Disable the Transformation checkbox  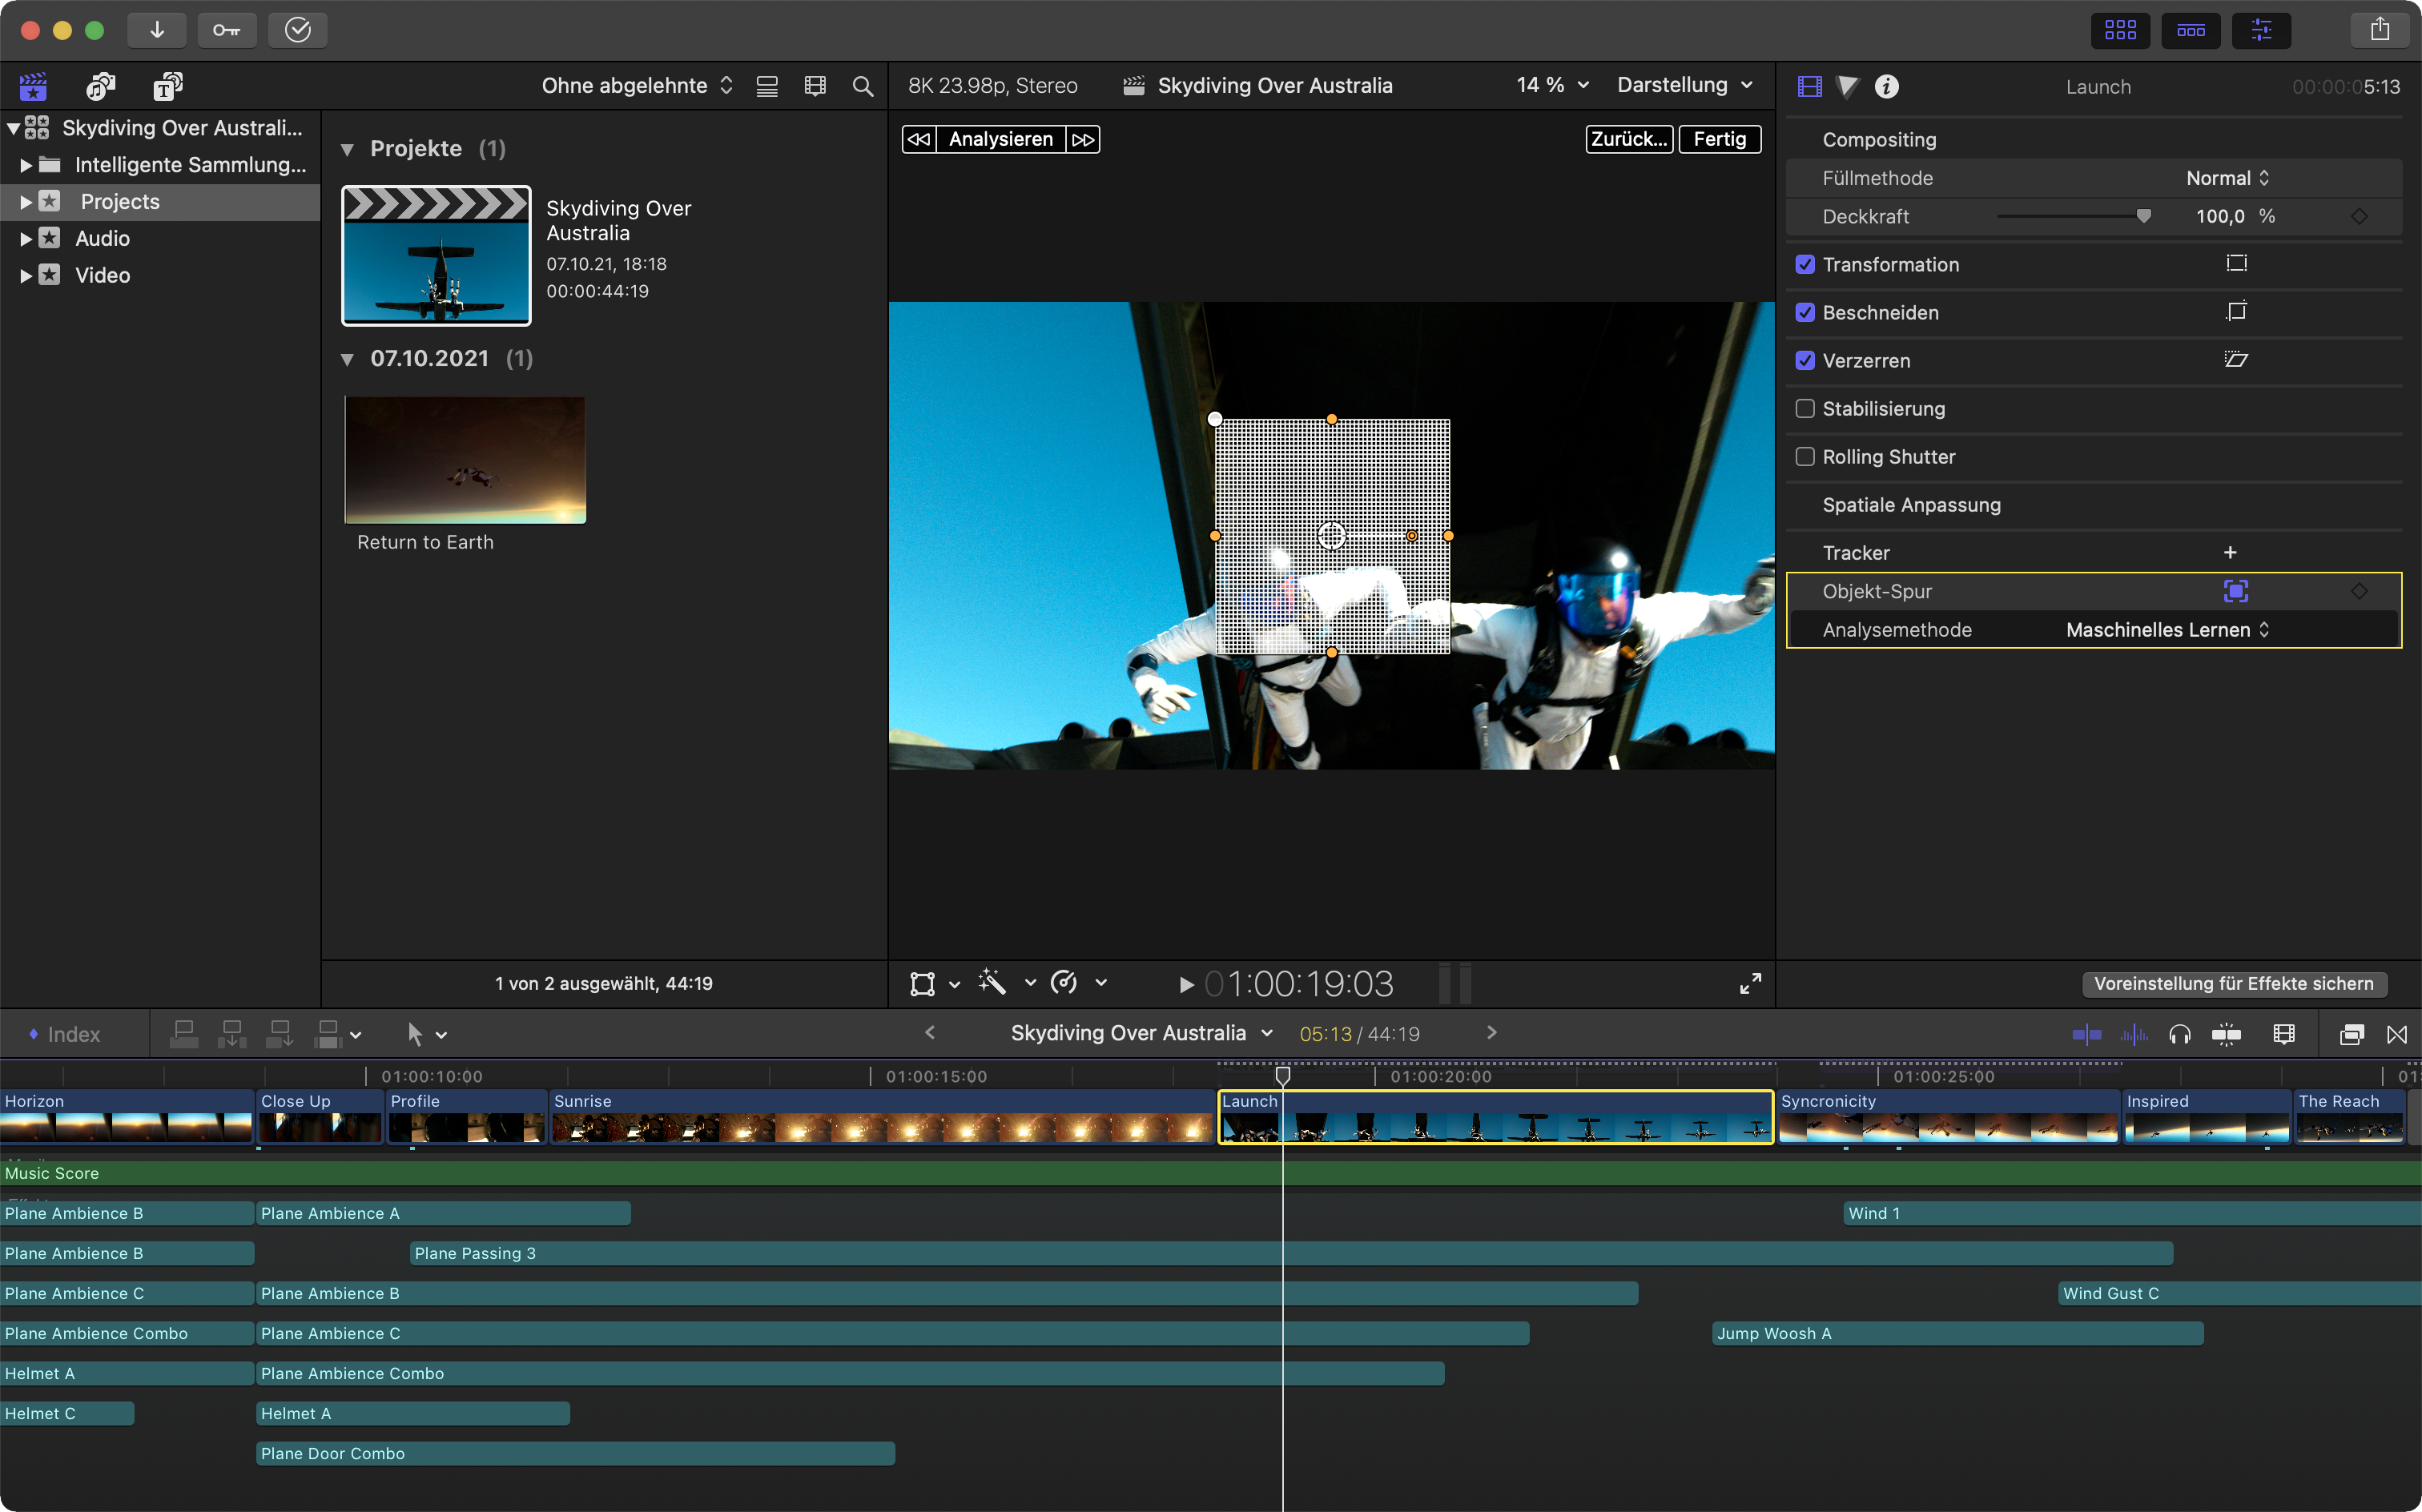[x=1805, y=264]
